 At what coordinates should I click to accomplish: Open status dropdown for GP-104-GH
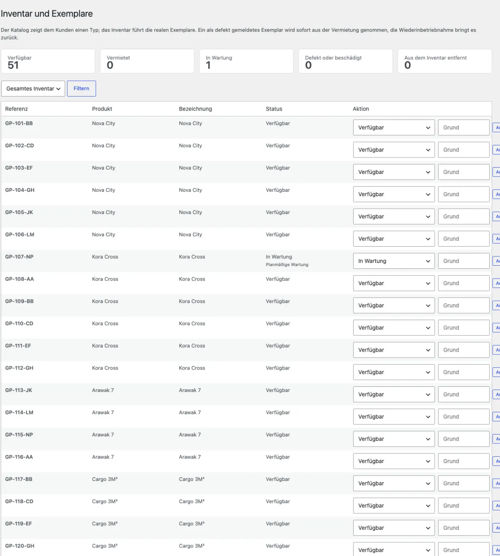click(394, 194)
